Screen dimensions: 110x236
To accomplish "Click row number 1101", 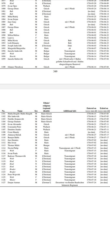I will pos(3,114).
